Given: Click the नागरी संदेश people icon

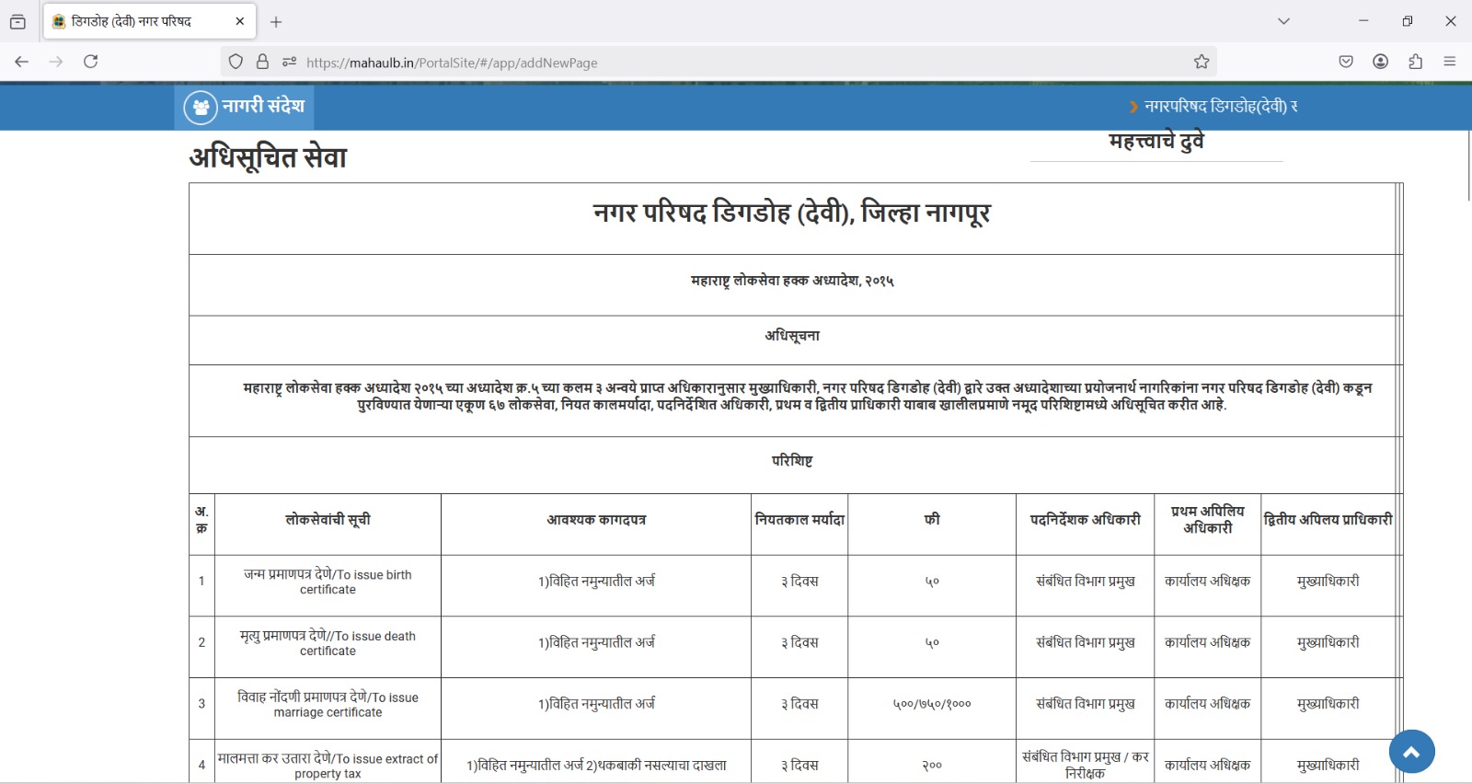Looking at the screenshot, I should point(201,107).
